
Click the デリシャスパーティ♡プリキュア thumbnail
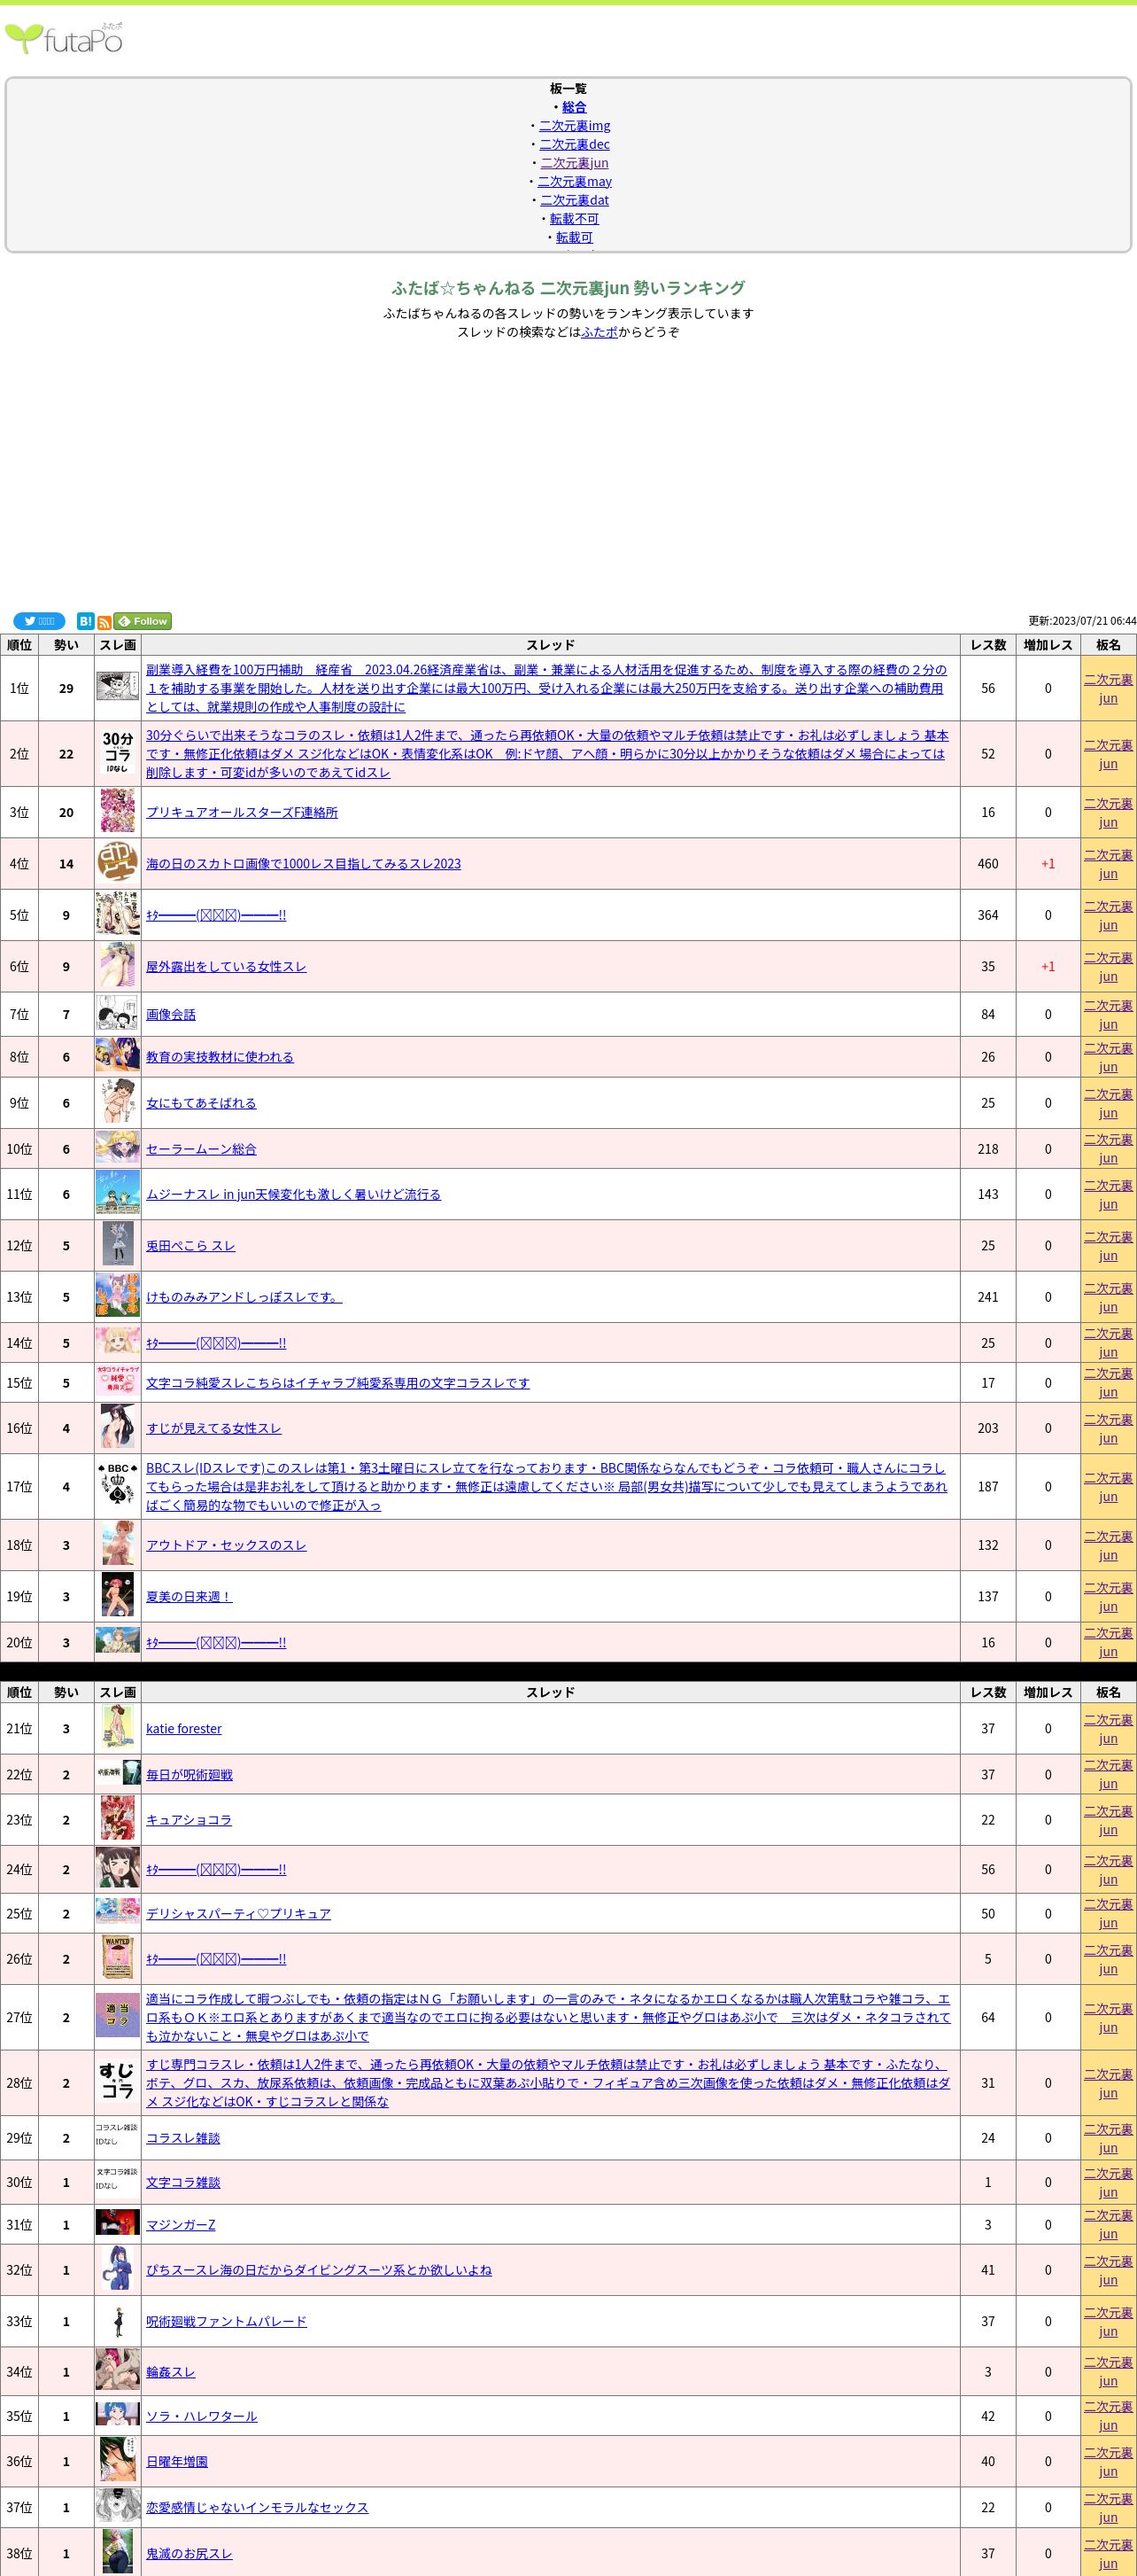pyautogui.click(x=117, y=1912)
